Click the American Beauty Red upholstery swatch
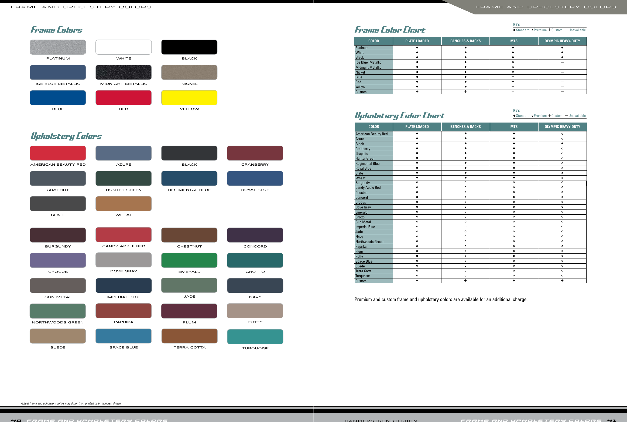Image resolution: width=627 pixels, height=422 pixels. coord(58,153)
